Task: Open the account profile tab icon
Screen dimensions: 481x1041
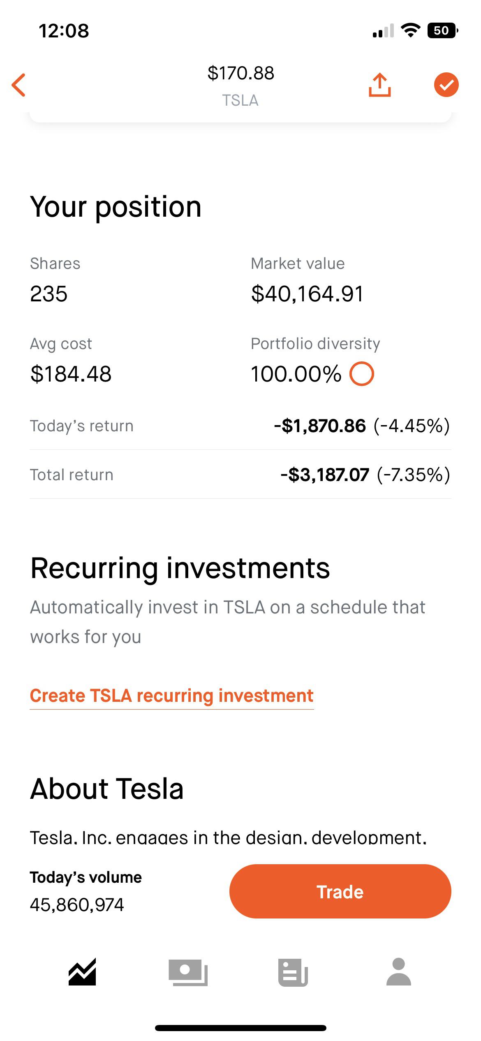Action: pyautogui.click(x=398, y=972)
